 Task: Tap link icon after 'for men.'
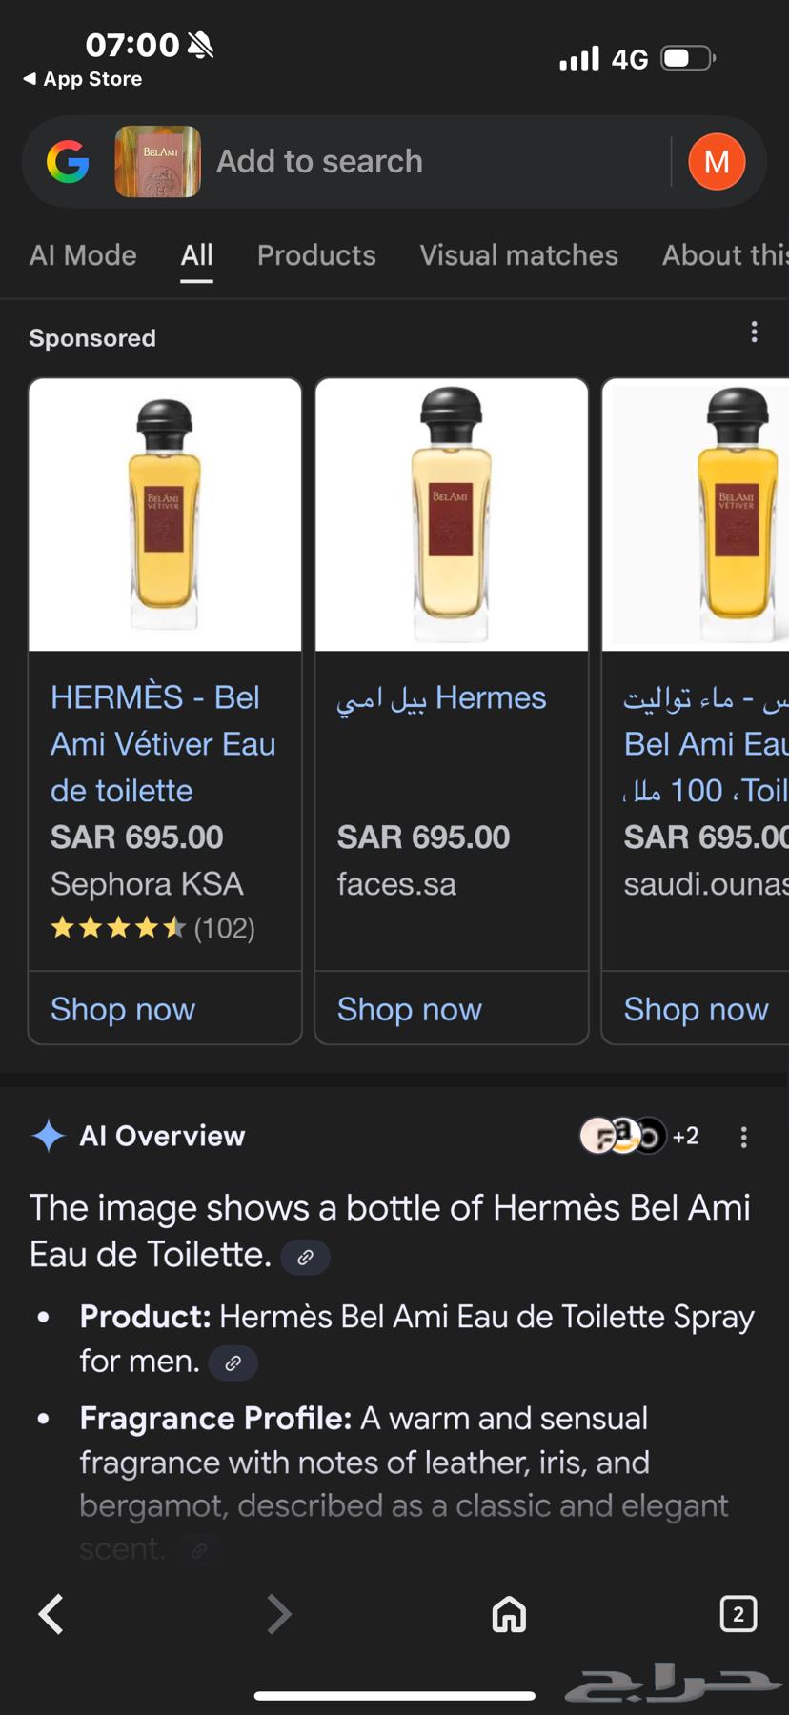(233, 1363)
